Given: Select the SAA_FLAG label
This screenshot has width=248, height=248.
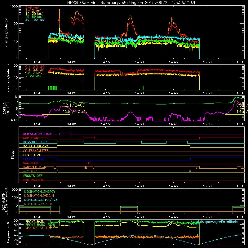Looking at the screenshot, I should click(30, 163).
